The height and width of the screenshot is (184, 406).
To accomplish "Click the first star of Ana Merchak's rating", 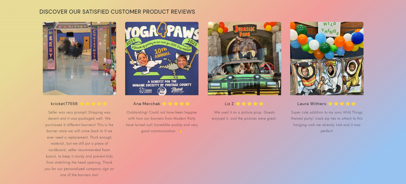I will pos(164,104).
